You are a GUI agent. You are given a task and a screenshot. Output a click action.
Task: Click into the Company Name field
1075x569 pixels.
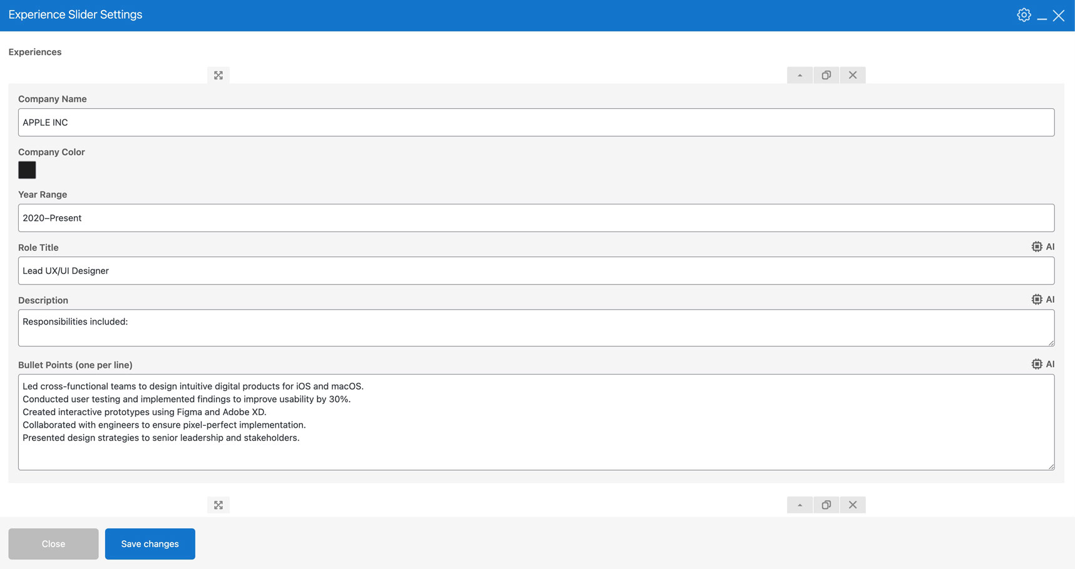tap(536, 123)
